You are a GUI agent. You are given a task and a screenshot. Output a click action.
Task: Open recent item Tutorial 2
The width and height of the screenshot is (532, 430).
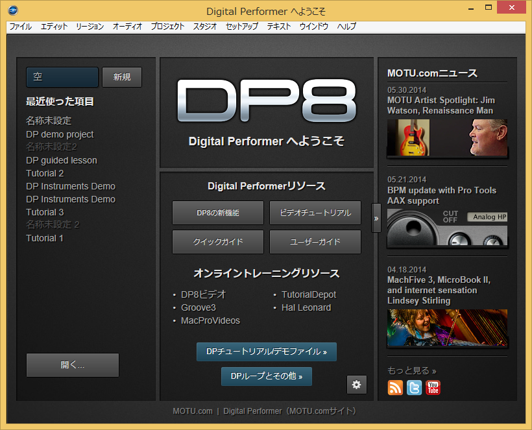45,173
